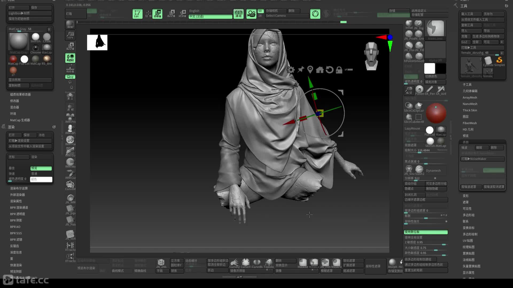Select the Inflat brush

(x=409, y=25)
